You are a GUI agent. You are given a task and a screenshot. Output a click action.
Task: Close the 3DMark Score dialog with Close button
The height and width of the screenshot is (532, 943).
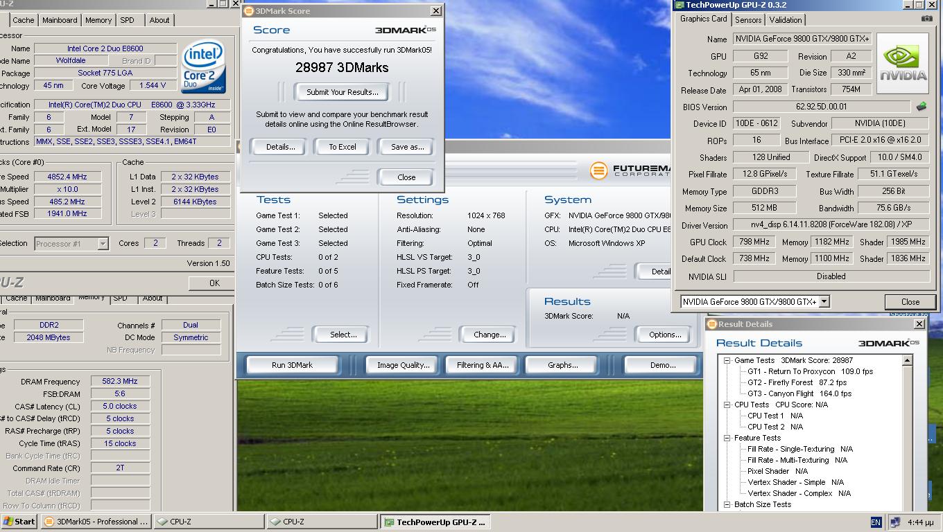406,177
